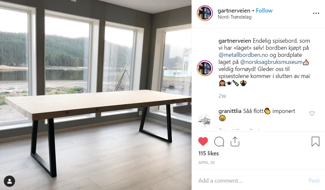This screenshot has height=190, width=325.
Task: Open the @norsksagbruksmuseum mention
Action: click(271, 62)
